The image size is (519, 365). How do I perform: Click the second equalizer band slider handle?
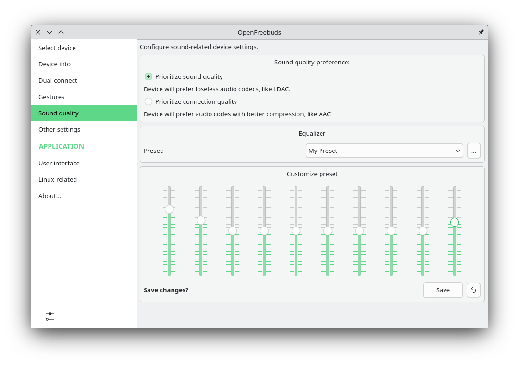(201, 220)
